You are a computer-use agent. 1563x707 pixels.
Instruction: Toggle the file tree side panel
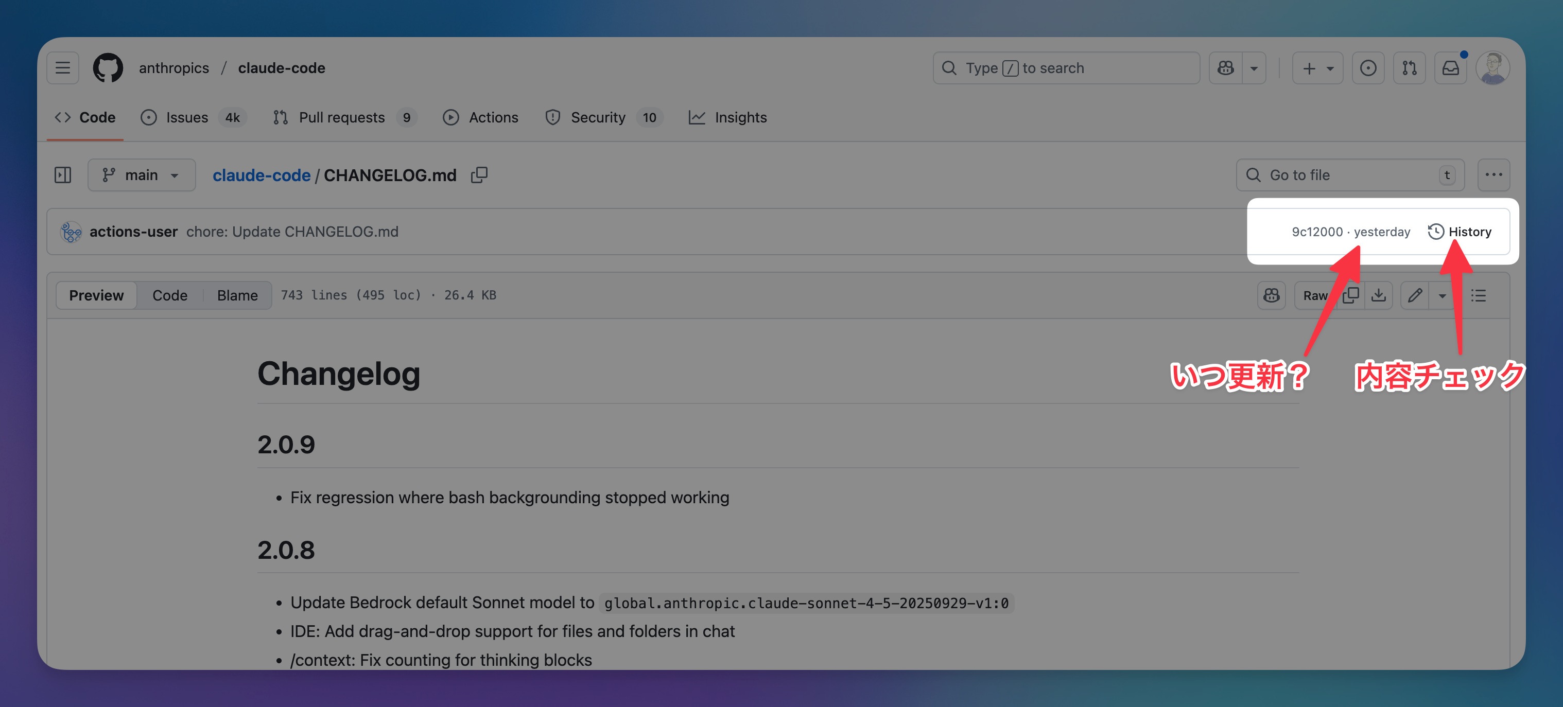coord(62,175)
